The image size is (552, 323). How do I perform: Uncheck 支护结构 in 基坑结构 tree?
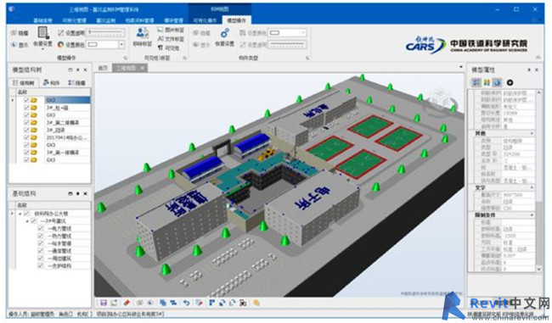[x=41, y=265]
